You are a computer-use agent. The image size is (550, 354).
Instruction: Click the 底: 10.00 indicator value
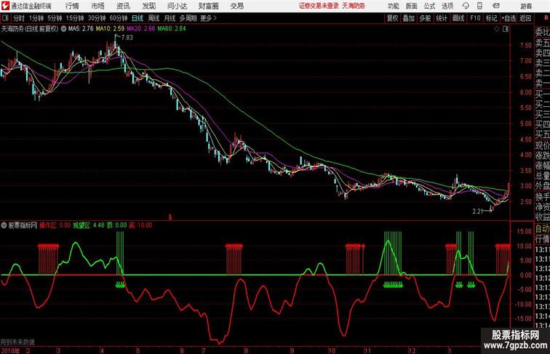[140, 225]
